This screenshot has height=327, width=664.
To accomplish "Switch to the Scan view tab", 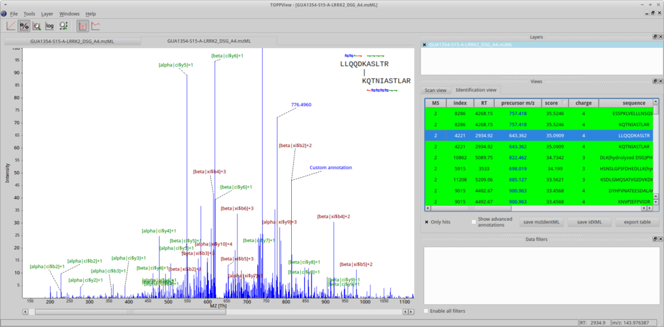I will pyautogui.click(x=435, y=90).
